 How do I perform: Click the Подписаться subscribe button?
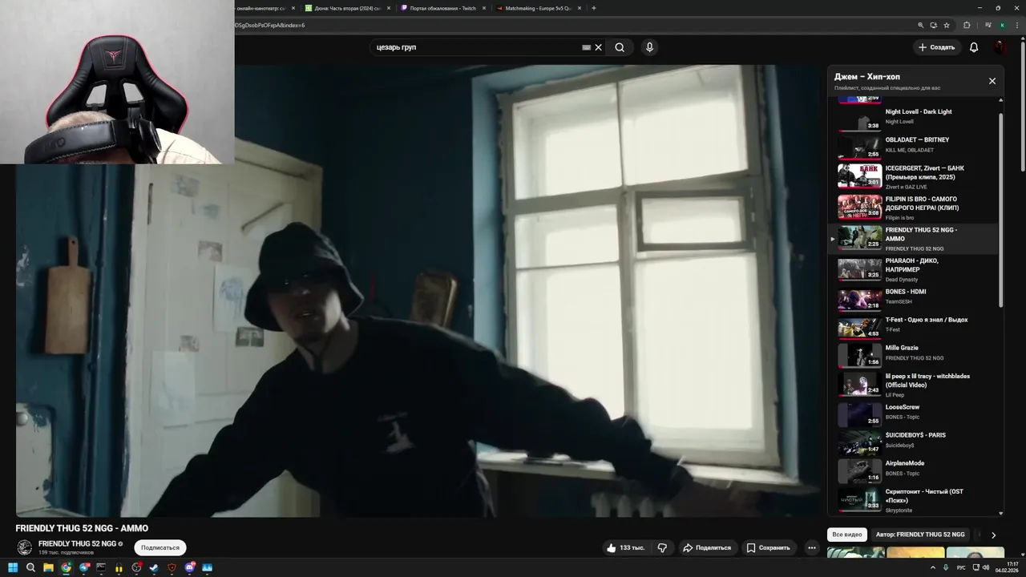pos(160,547)
